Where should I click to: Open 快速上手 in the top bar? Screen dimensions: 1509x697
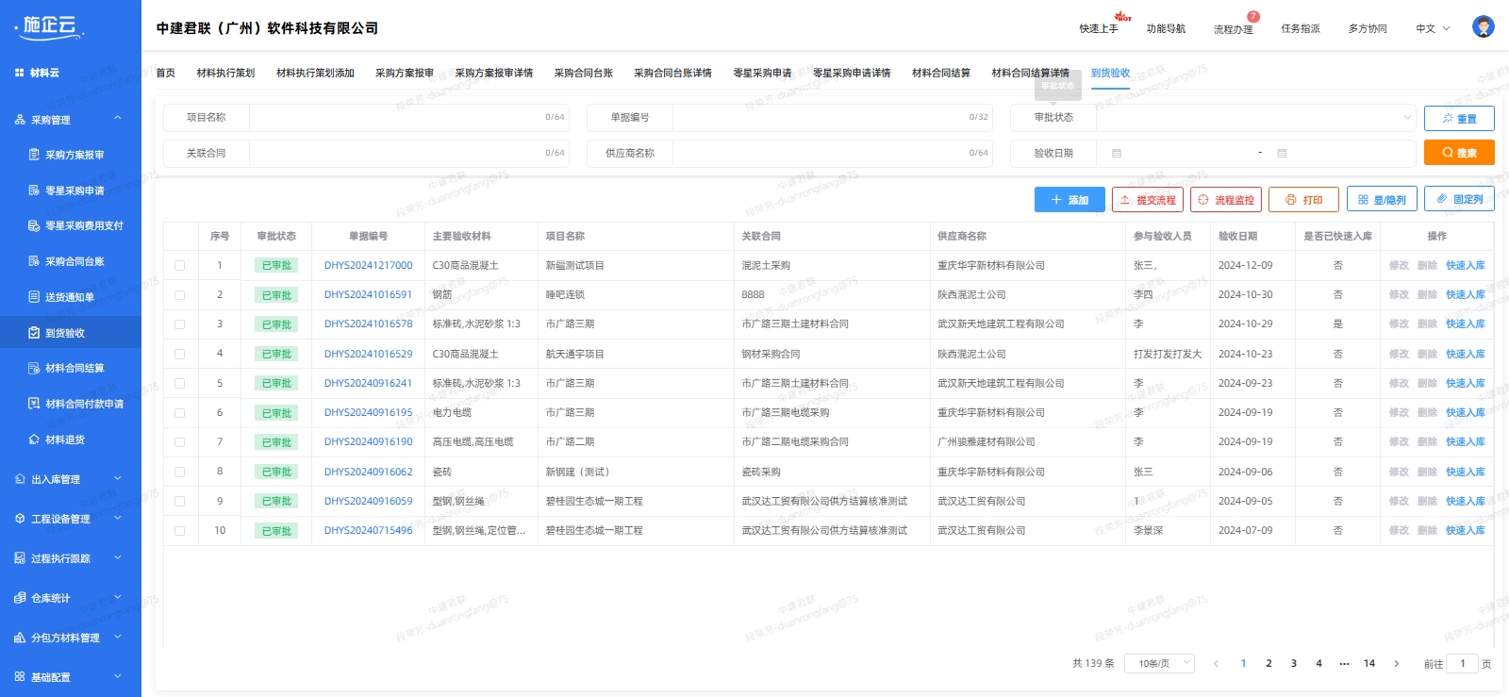point(1099,28)
